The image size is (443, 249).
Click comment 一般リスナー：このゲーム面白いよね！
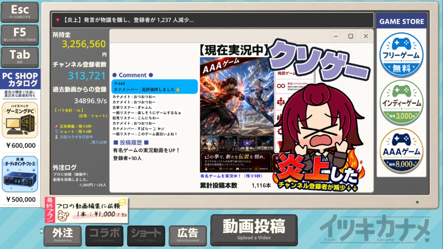pyautogui.click(x=144, y=134)
